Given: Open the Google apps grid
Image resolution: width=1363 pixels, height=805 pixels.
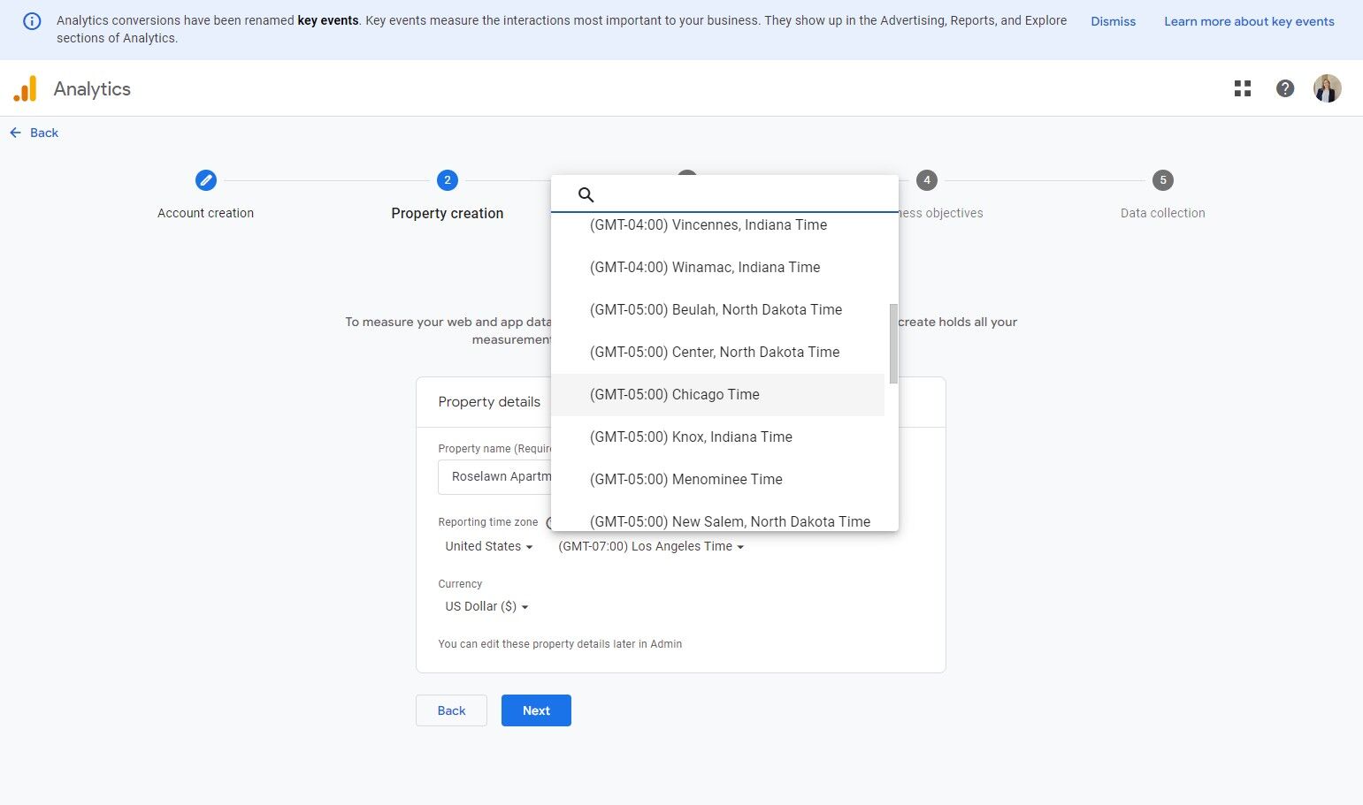Looking at the screenshot, I should click(x=1243, y=88).
